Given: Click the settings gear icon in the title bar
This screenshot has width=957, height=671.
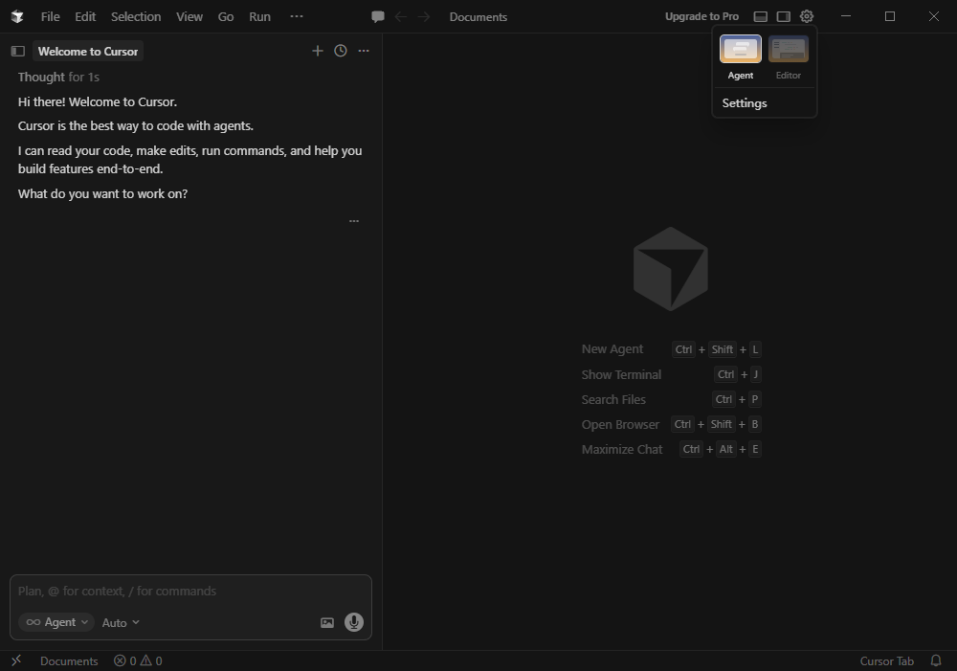Looking at the screenshot, I should [x=807, y=16].
